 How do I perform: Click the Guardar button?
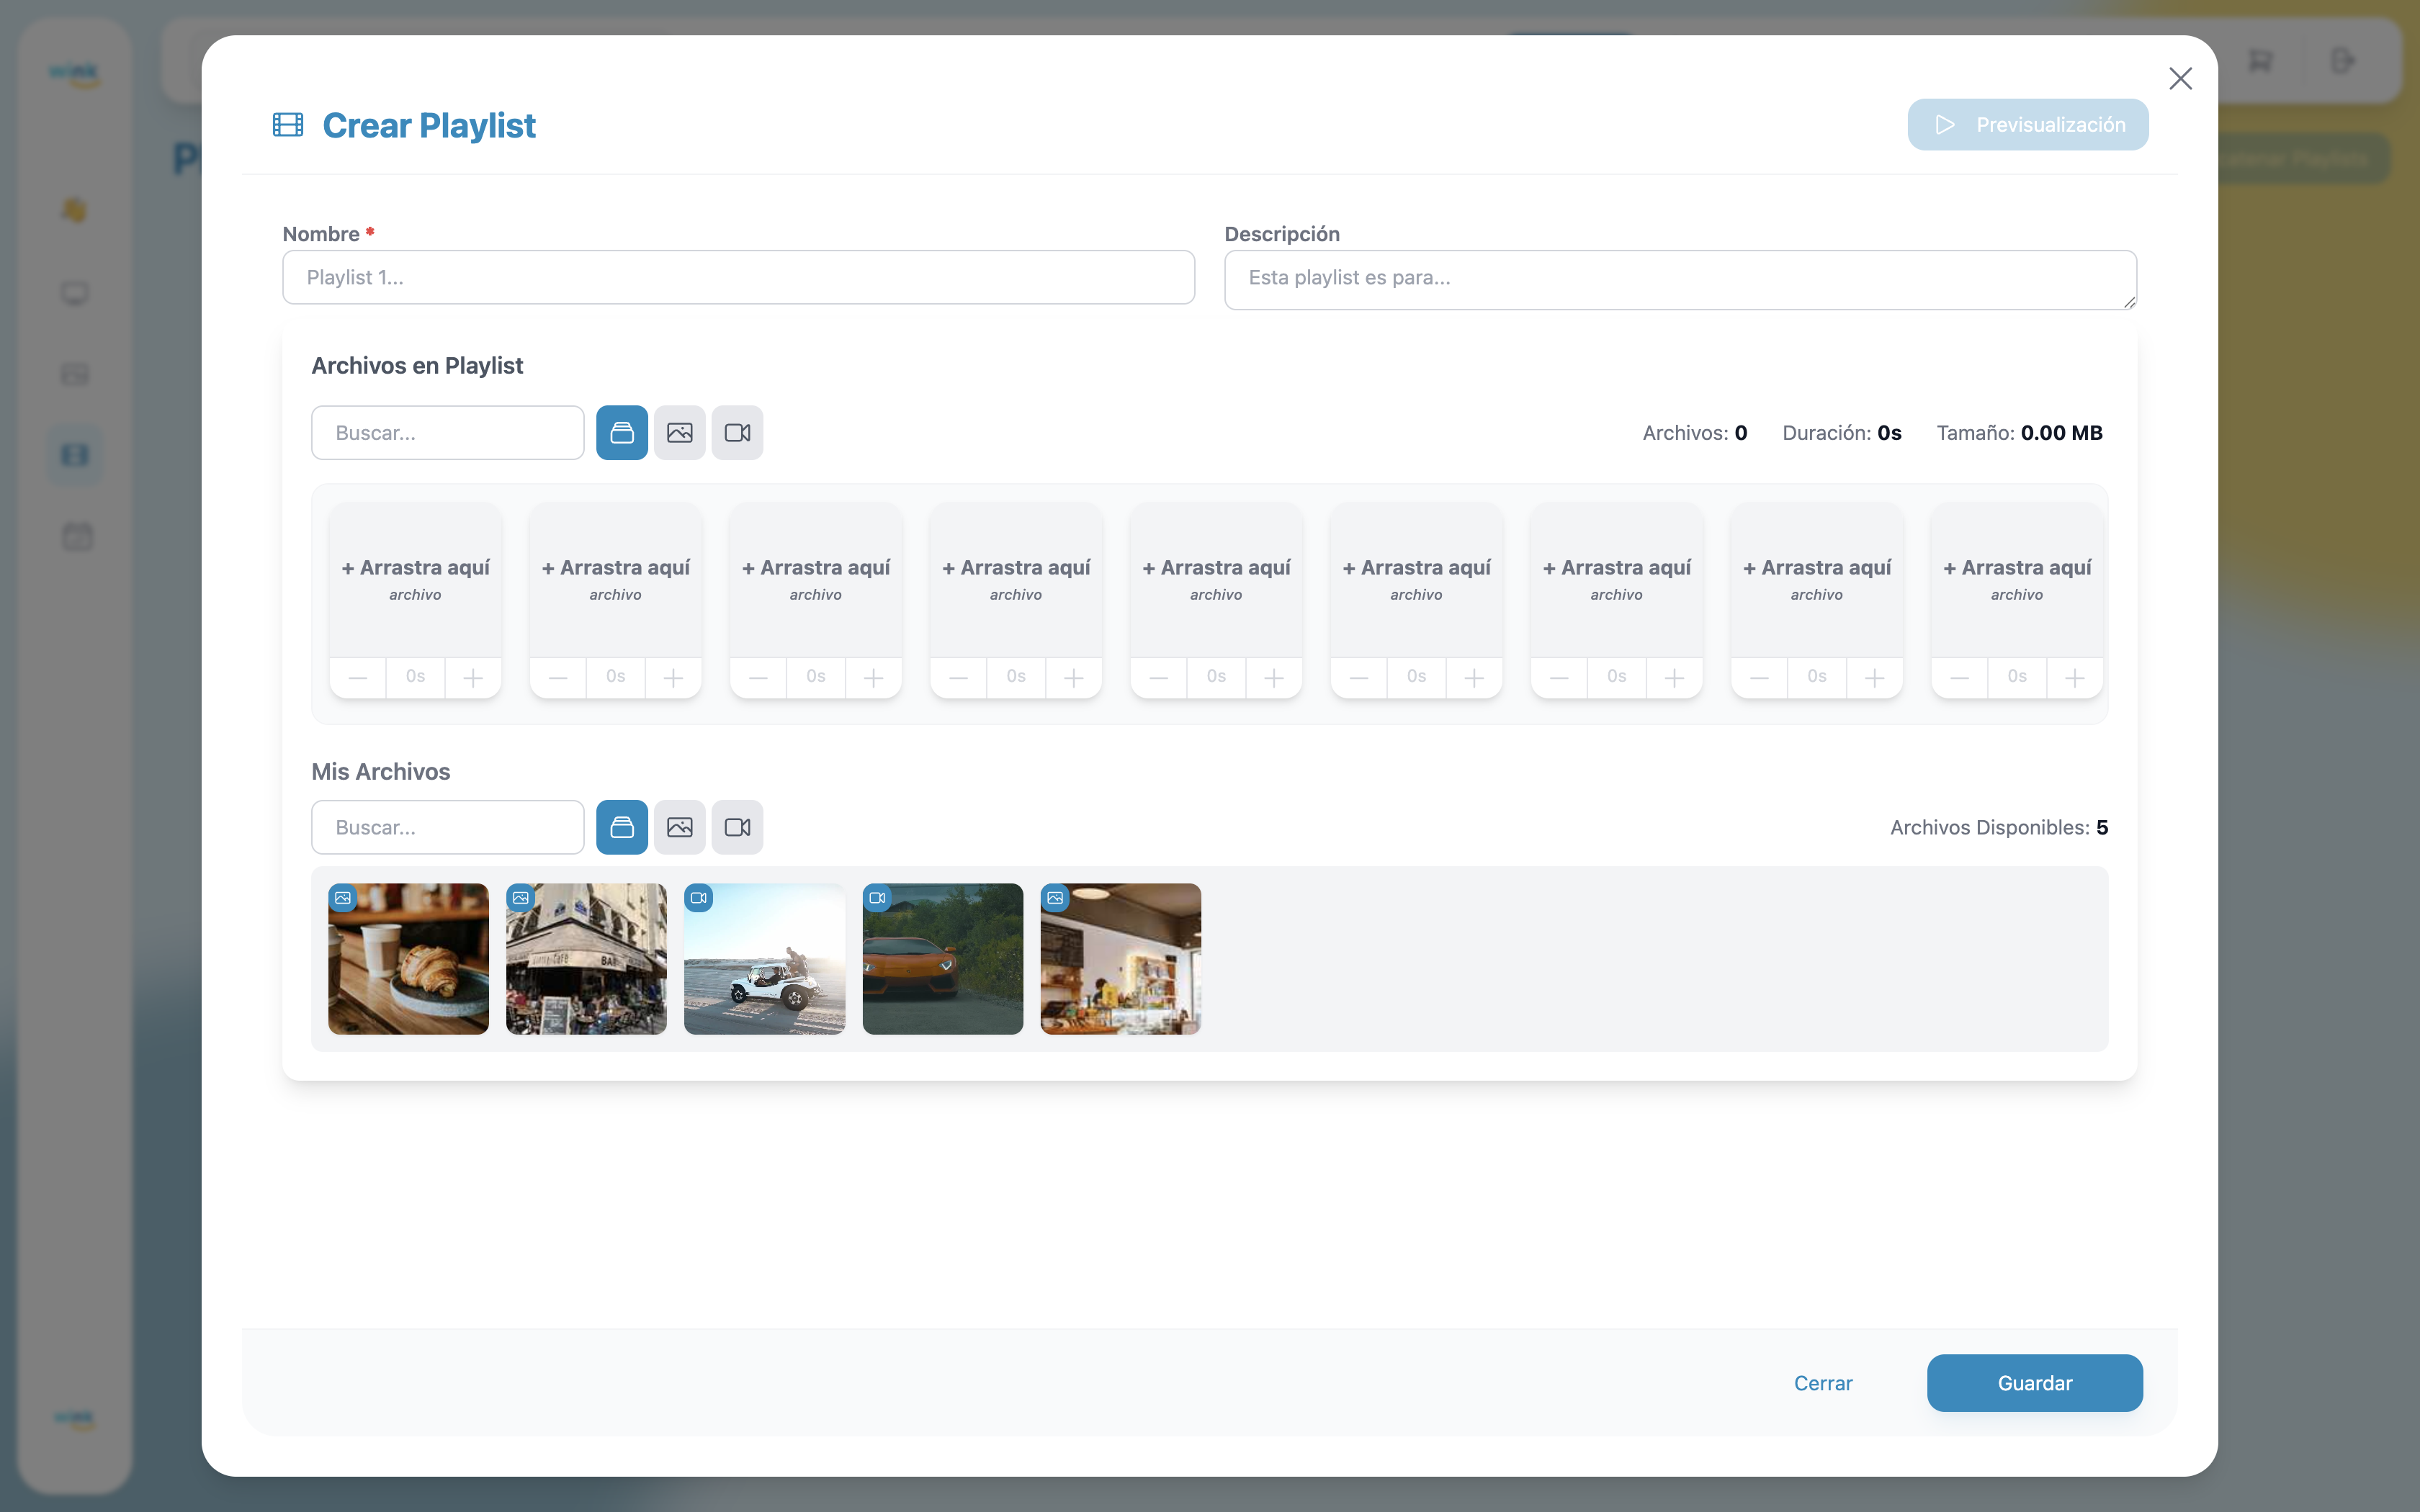click(x=2034, y=1383)
